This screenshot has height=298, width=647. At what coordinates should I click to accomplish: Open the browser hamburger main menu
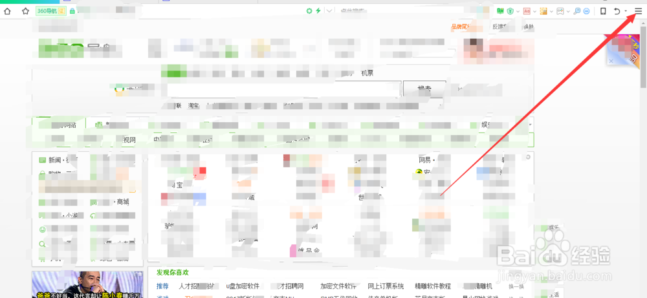coord(639,11)
